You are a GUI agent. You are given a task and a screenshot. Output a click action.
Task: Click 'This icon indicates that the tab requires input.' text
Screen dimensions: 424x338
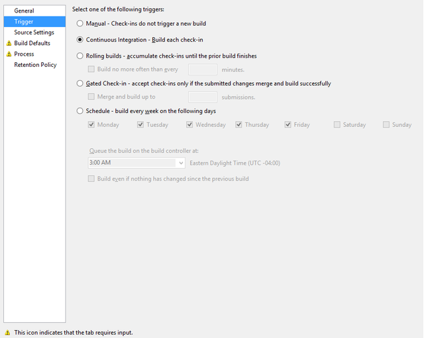coord(74,333)
